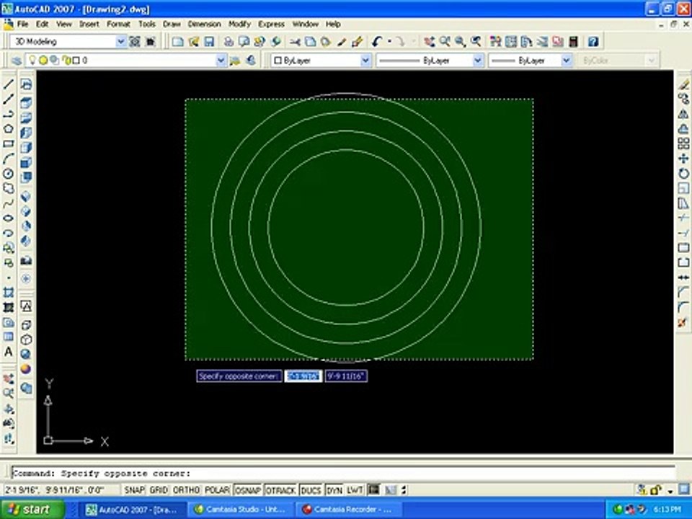
Task: Select the Ellipse draw tool
Action: tap(9, 218)
